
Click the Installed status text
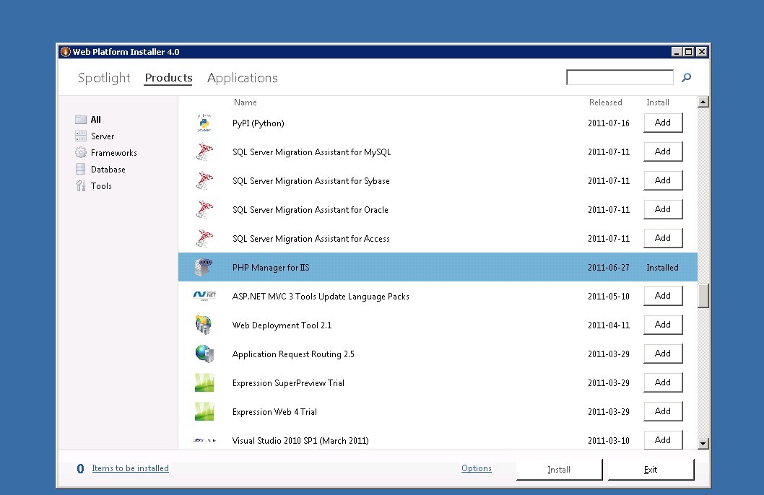pyautogui.click(x=662, y=268)
